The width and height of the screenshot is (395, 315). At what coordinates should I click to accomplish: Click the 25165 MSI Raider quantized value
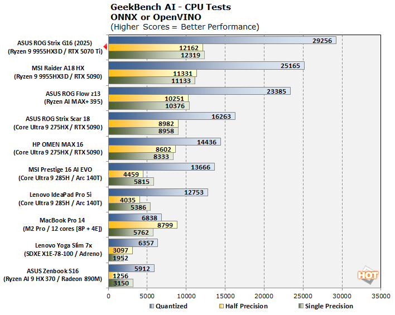pyautogui.click(x=290, y=66)
